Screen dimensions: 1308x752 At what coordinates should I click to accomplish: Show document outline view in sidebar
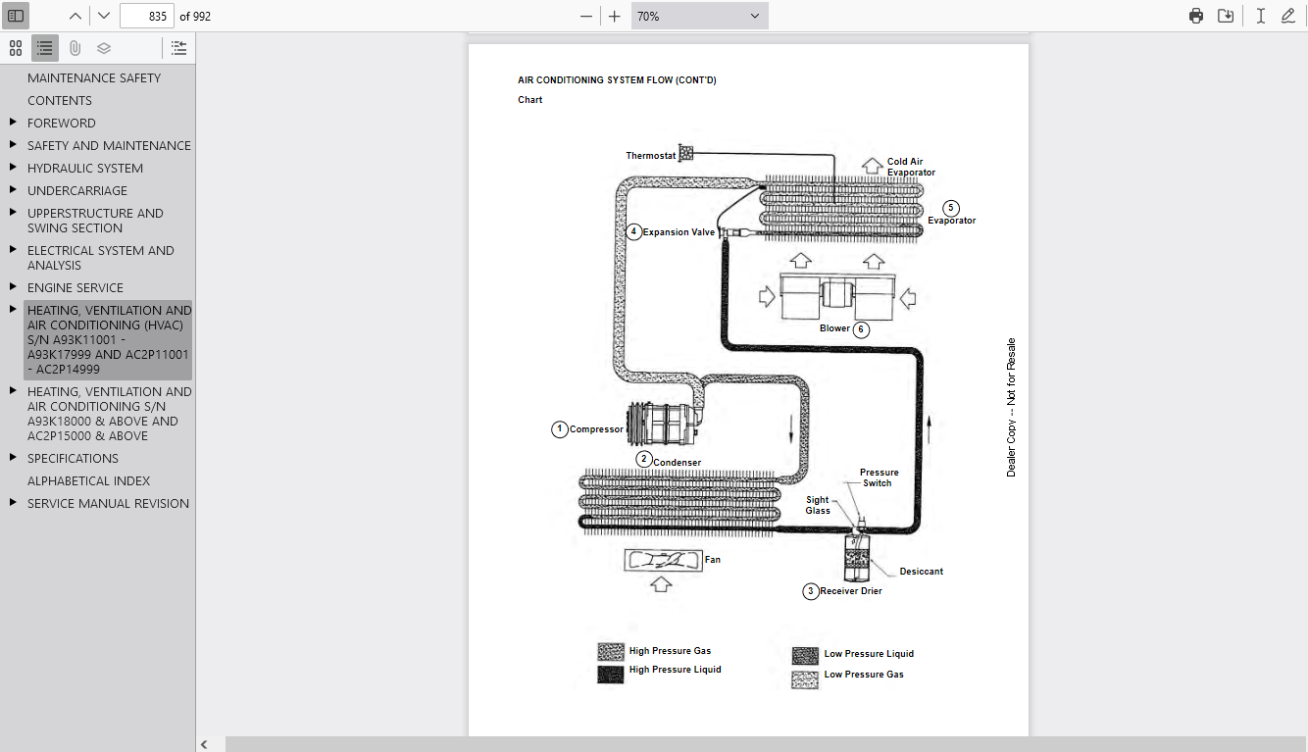tap(45, 48)
